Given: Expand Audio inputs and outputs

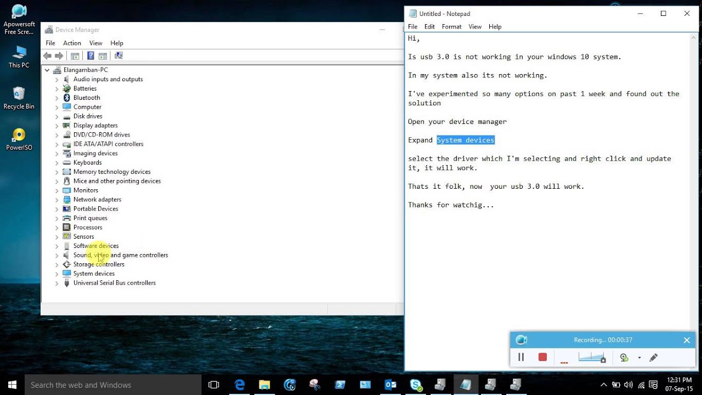Looking at the screenshot, I should (56, 80).
